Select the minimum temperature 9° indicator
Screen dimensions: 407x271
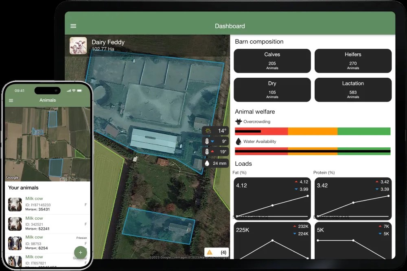click(216, 142)
